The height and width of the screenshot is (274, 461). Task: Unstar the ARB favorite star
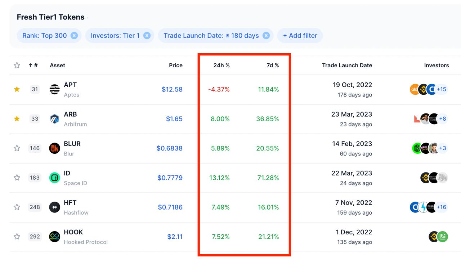pyautogui.click(x=17, y=119)
